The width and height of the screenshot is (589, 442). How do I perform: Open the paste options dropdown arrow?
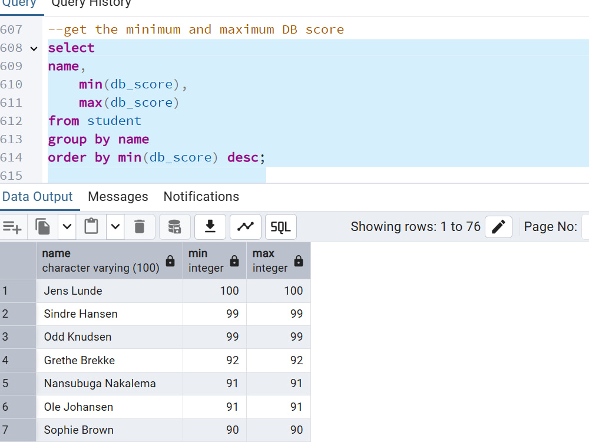(x=115, y=227)
